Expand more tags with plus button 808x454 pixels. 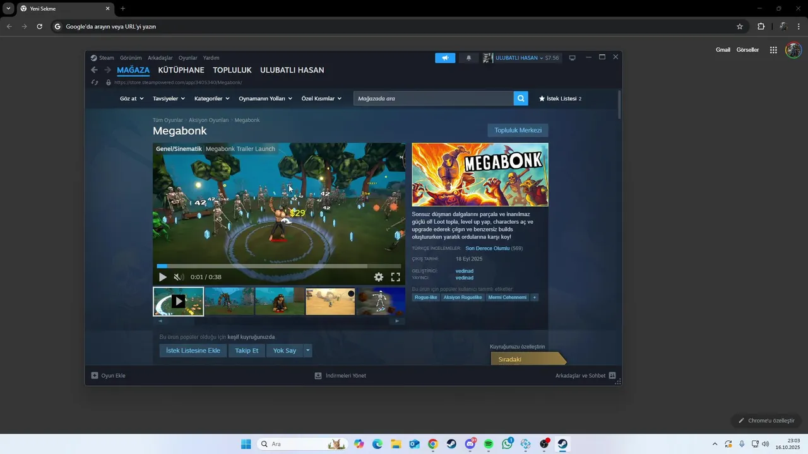pos(534,297)
